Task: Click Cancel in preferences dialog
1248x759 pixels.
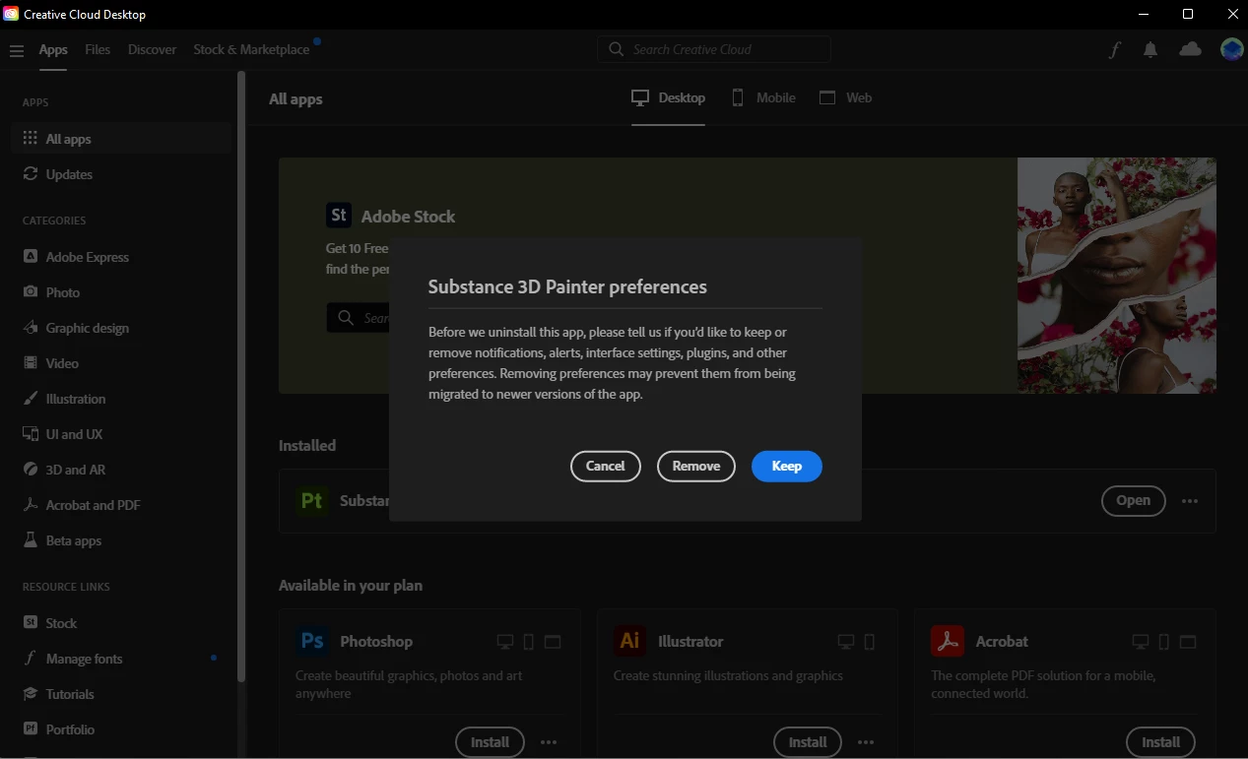Action: tap(606, 467)
